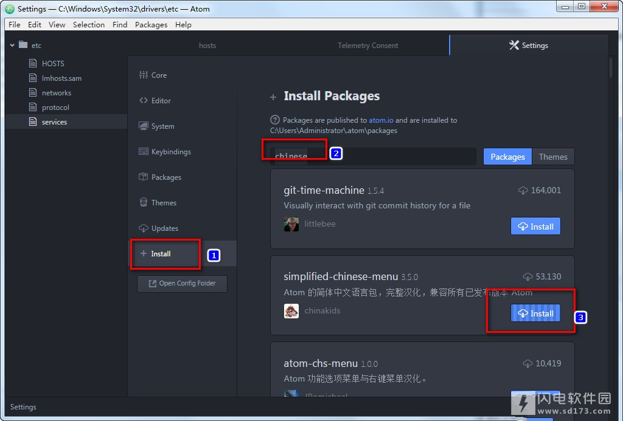Click Open Config Folder button

[183, 283]
